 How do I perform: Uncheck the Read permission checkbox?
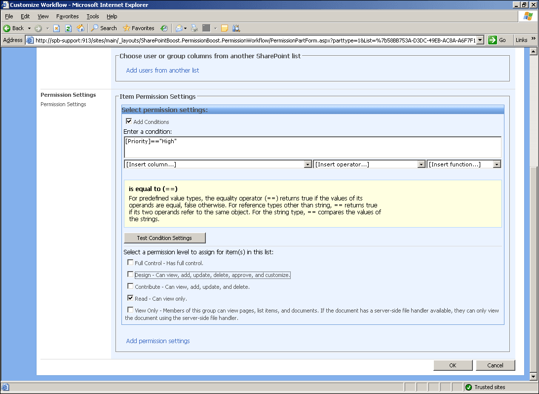click(x=130, y=298)
